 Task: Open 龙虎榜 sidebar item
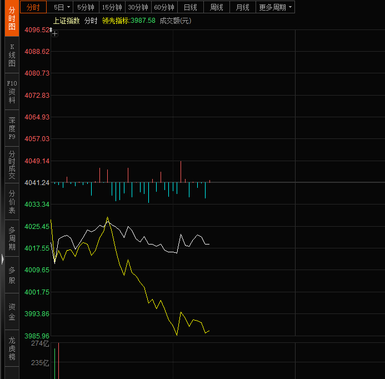(12, 348)
